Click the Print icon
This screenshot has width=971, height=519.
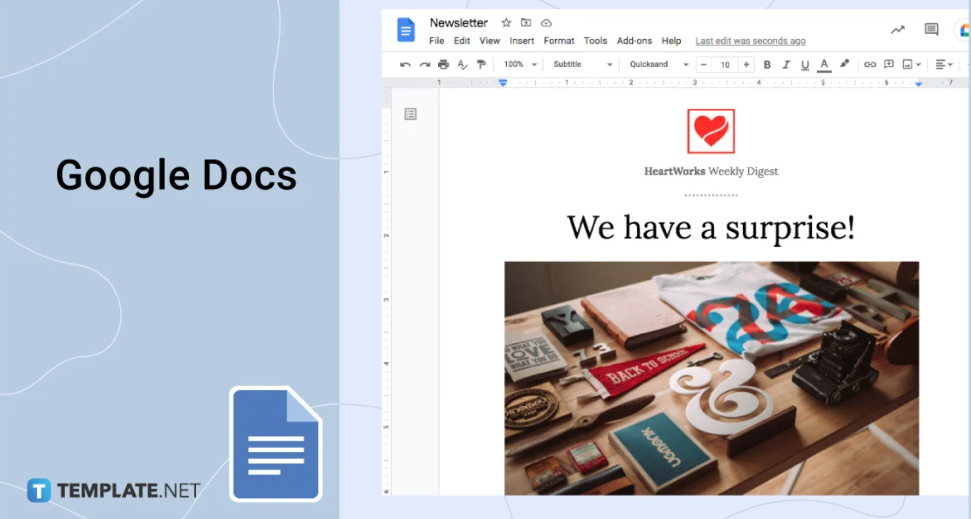click(443, 64)
